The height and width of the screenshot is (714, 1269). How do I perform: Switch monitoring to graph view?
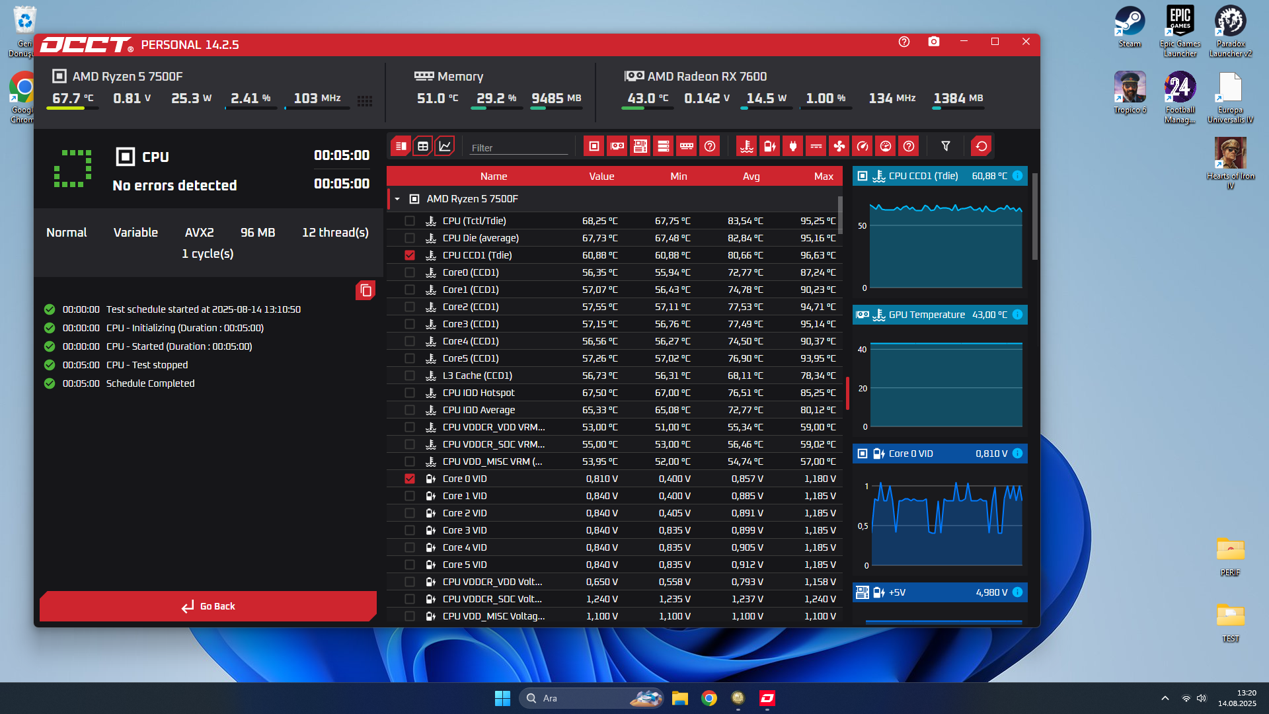click(445, 146)
